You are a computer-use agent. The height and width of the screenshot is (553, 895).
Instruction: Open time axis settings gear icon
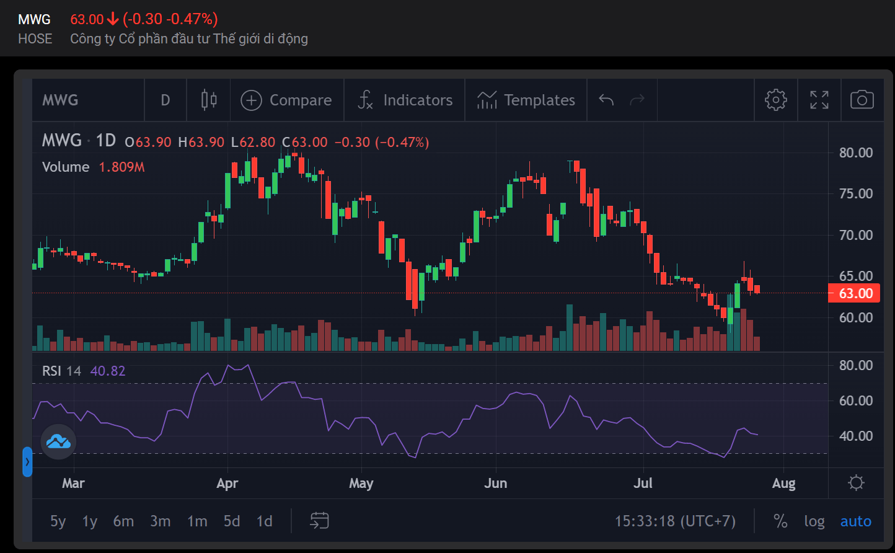pyautogui.click(x=856, y=483)
